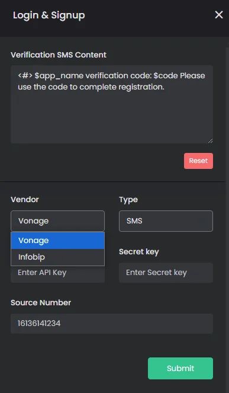This screenshot has width=229, height=393.
Task: Click the Verification SMS Content label
Action: pos(59,55)
